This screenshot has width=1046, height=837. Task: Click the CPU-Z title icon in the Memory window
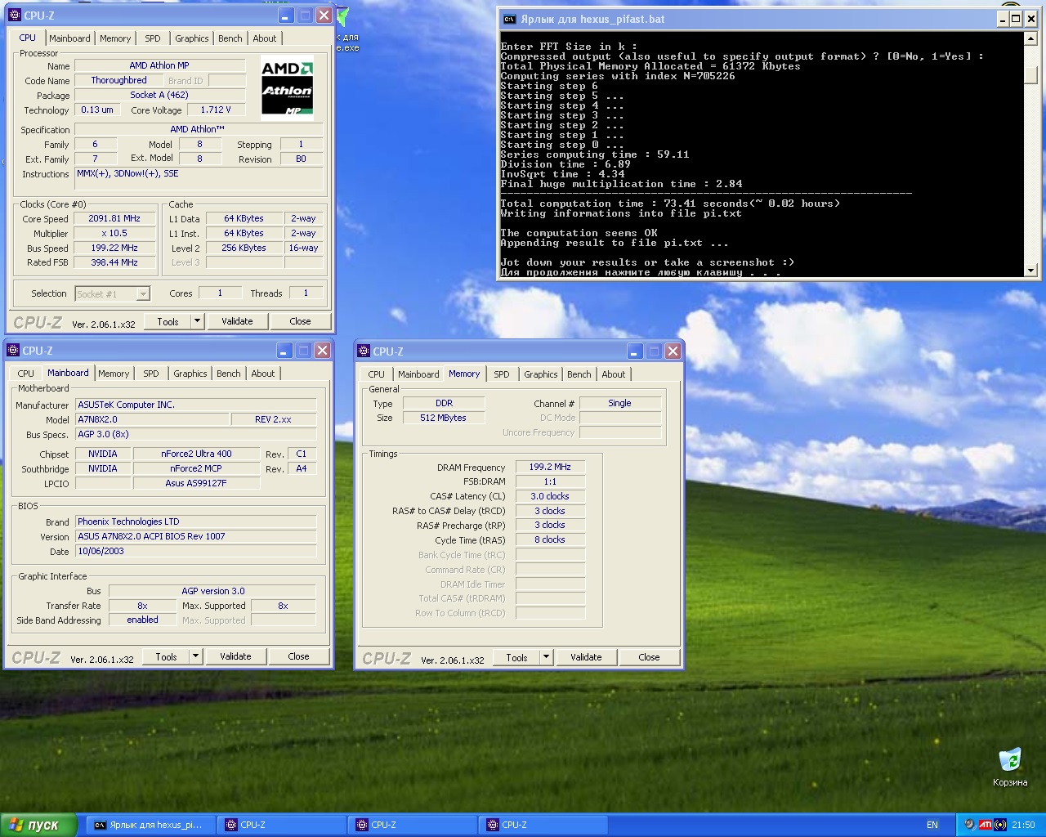coord(364,351)
